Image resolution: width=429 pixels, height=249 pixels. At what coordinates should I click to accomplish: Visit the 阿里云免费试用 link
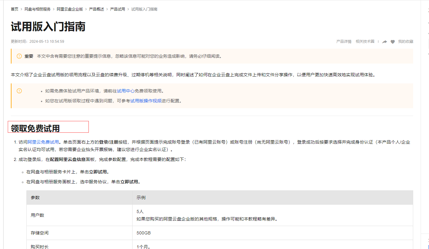[x=43, y=142]
